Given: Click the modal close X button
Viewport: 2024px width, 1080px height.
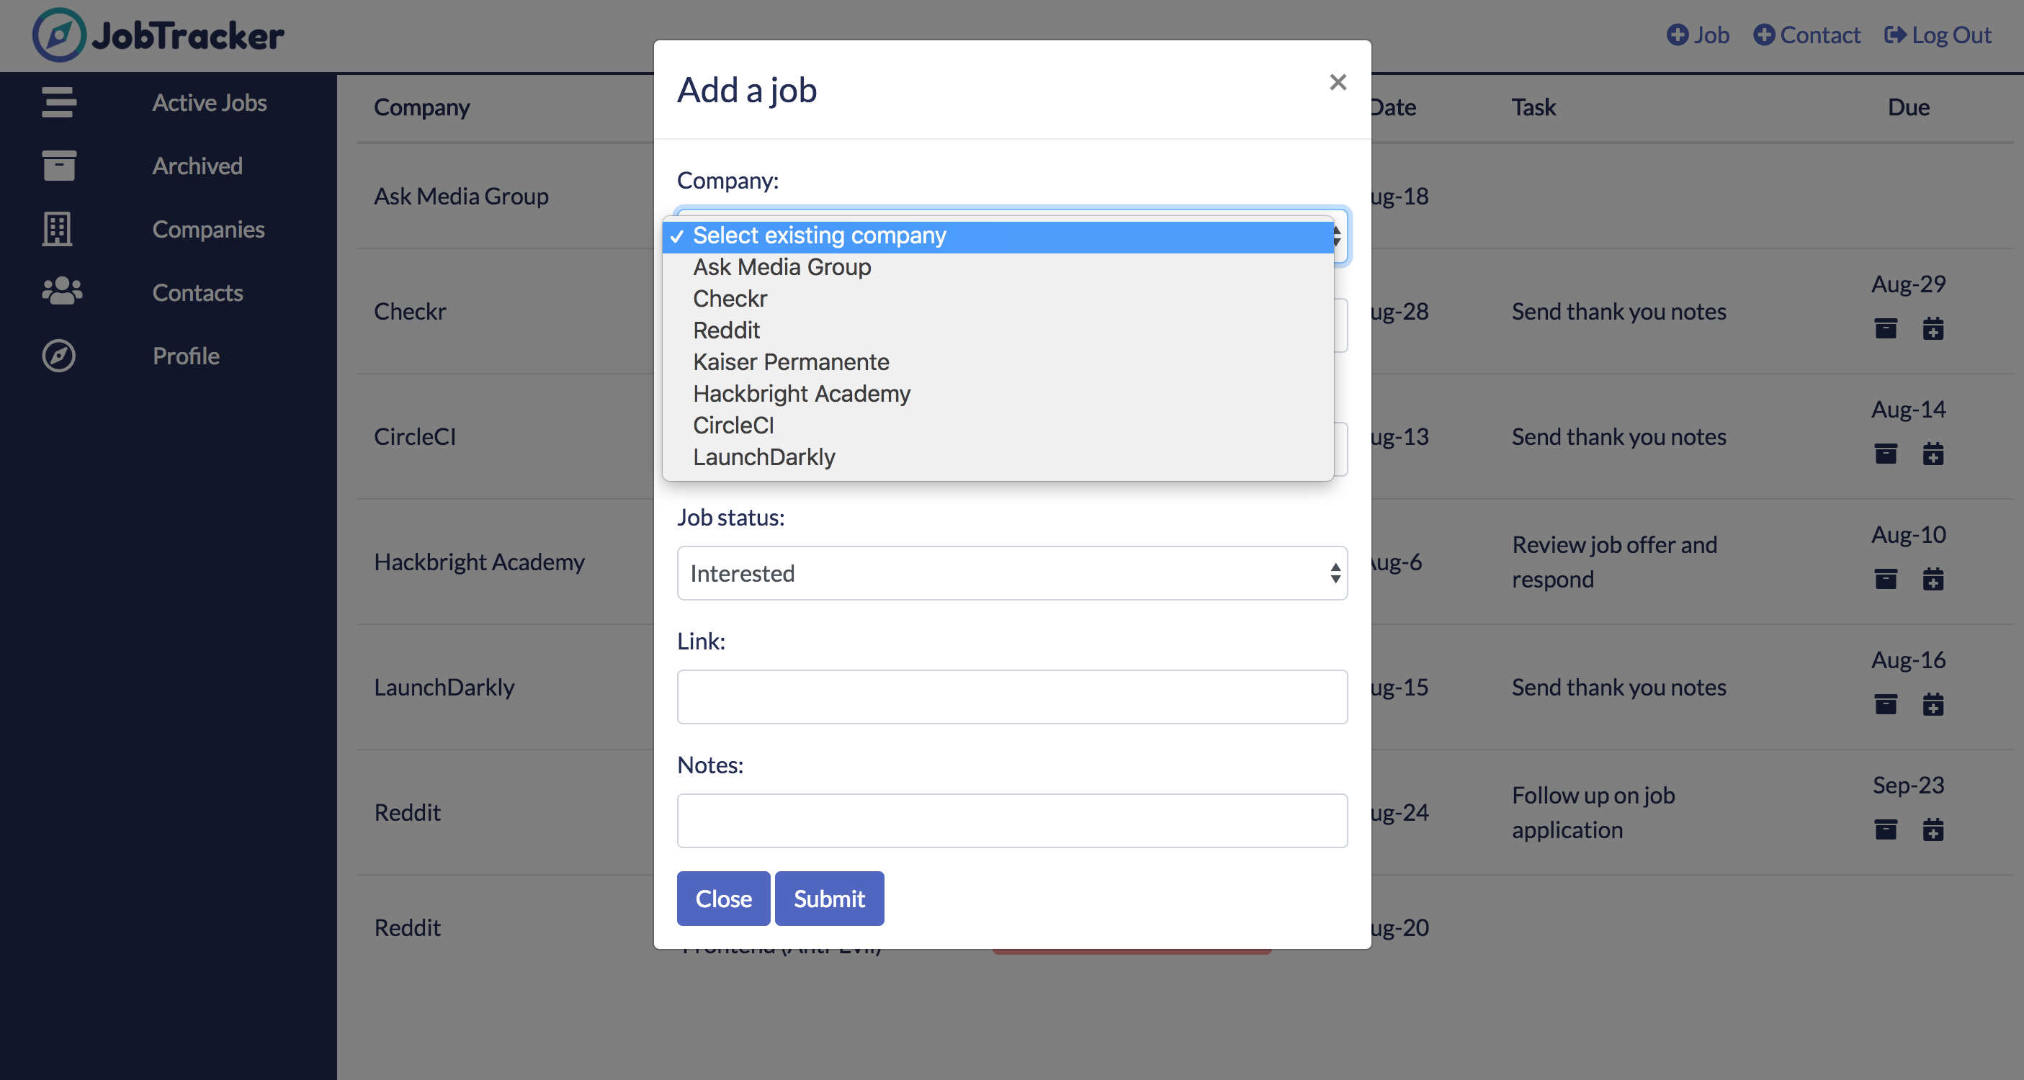Looking at the screenshot, I should pos(1338,83).
